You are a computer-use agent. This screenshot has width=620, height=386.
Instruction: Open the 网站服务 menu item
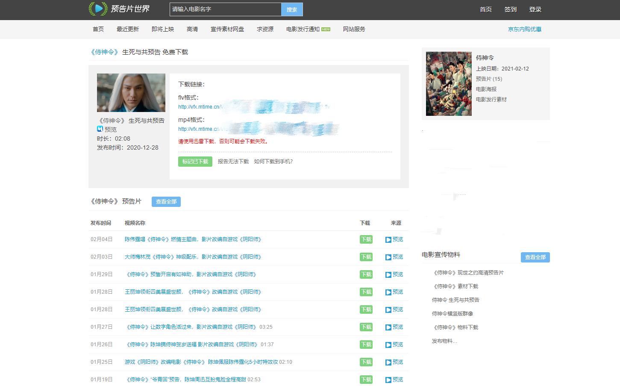[x=354, y=29]
